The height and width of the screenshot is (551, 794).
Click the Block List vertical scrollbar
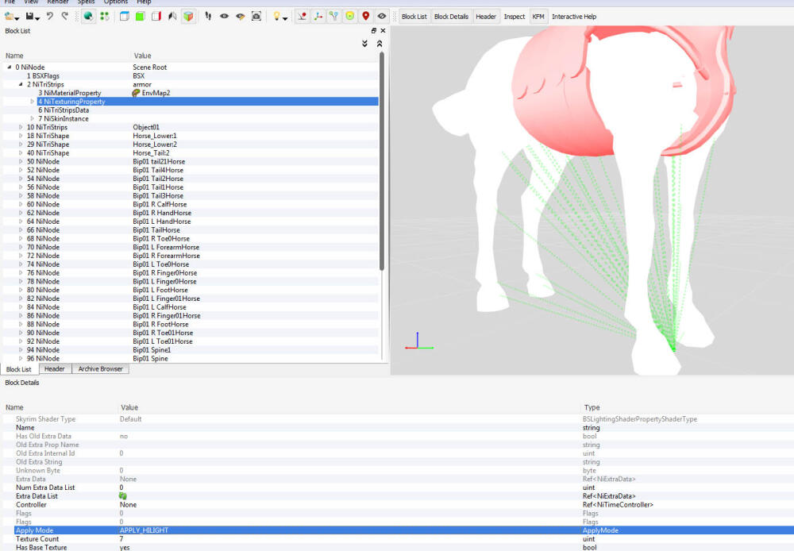coord(382,161)
